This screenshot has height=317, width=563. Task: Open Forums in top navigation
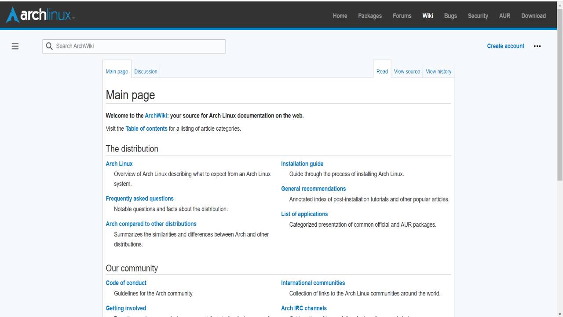(x=402, y=16)
